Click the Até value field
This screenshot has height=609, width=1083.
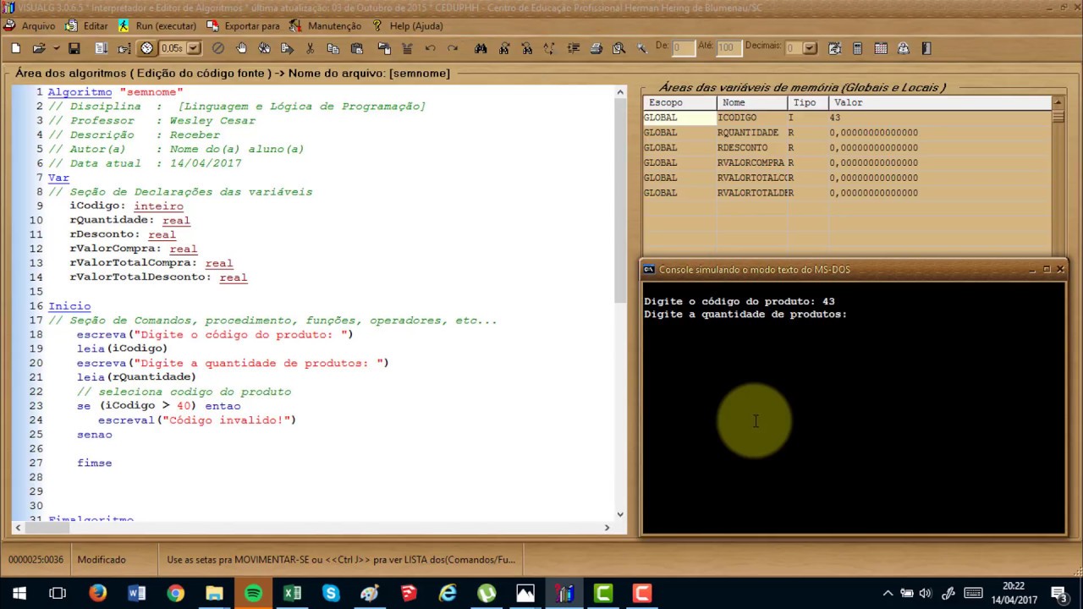point(728,48)
